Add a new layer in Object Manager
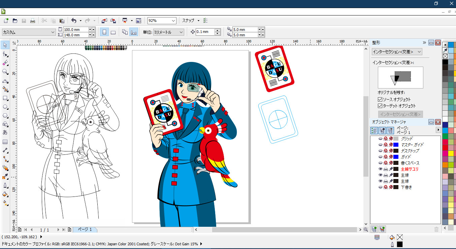This screenshot has height=249, width=456. point(374,229)
